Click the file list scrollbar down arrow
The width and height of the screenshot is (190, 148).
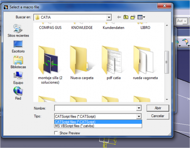pos(167,99)
